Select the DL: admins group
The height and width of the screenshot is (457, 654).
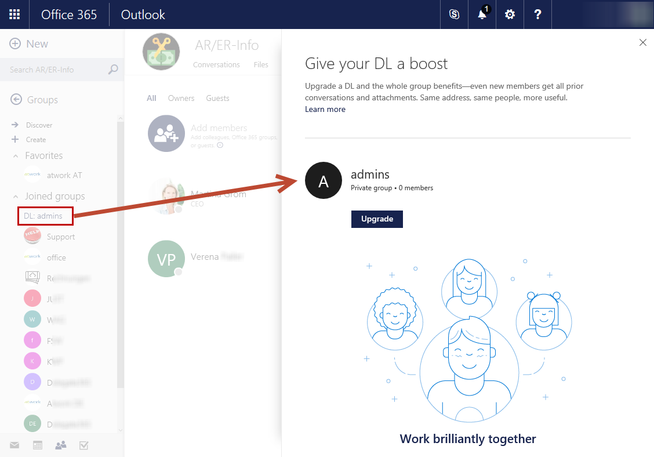click(46, 216)
